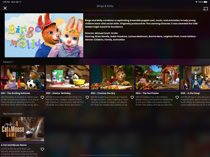Favorite The Hot Potato episode heart

click(177, 97)
